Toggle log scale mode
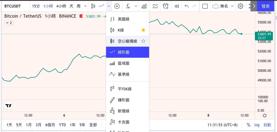Viewport: 277px width, 132px height. point(257,125)
